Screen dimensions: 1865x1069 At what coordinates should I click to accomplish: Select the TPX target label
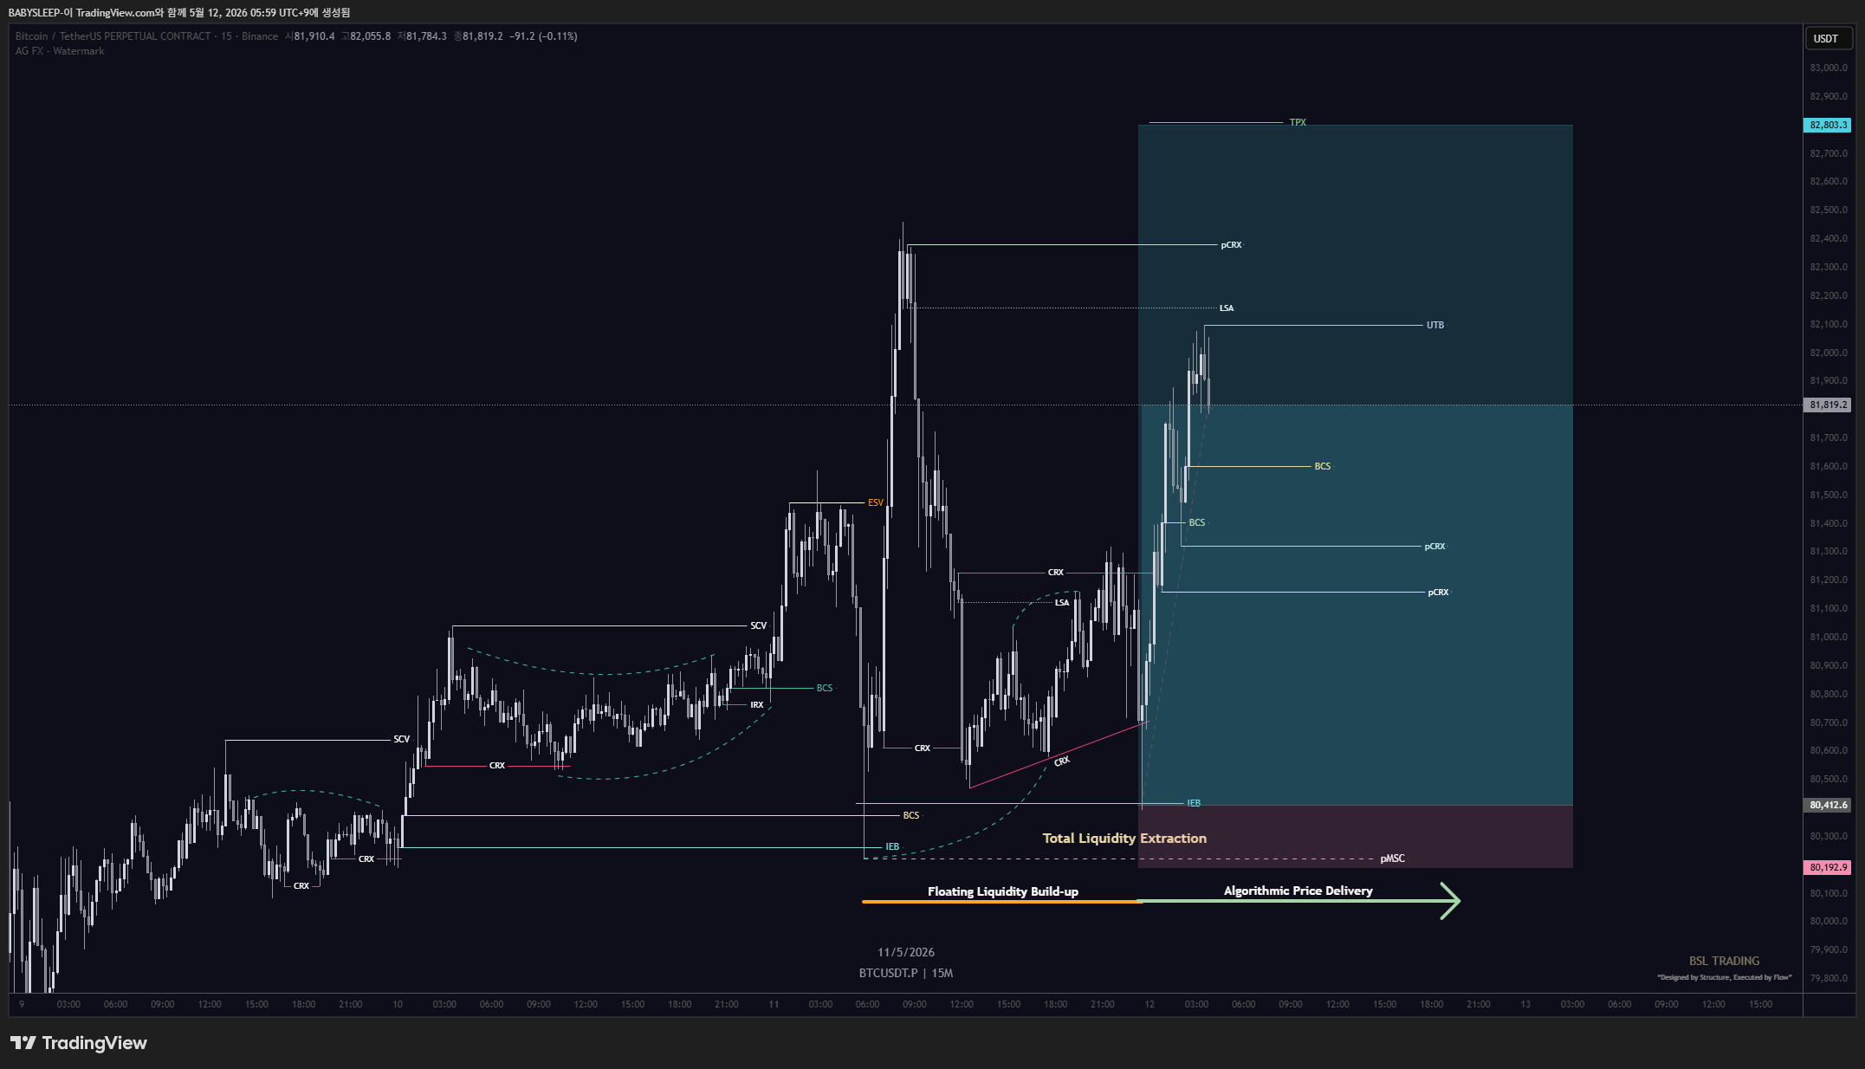[x=1297, y=122]
